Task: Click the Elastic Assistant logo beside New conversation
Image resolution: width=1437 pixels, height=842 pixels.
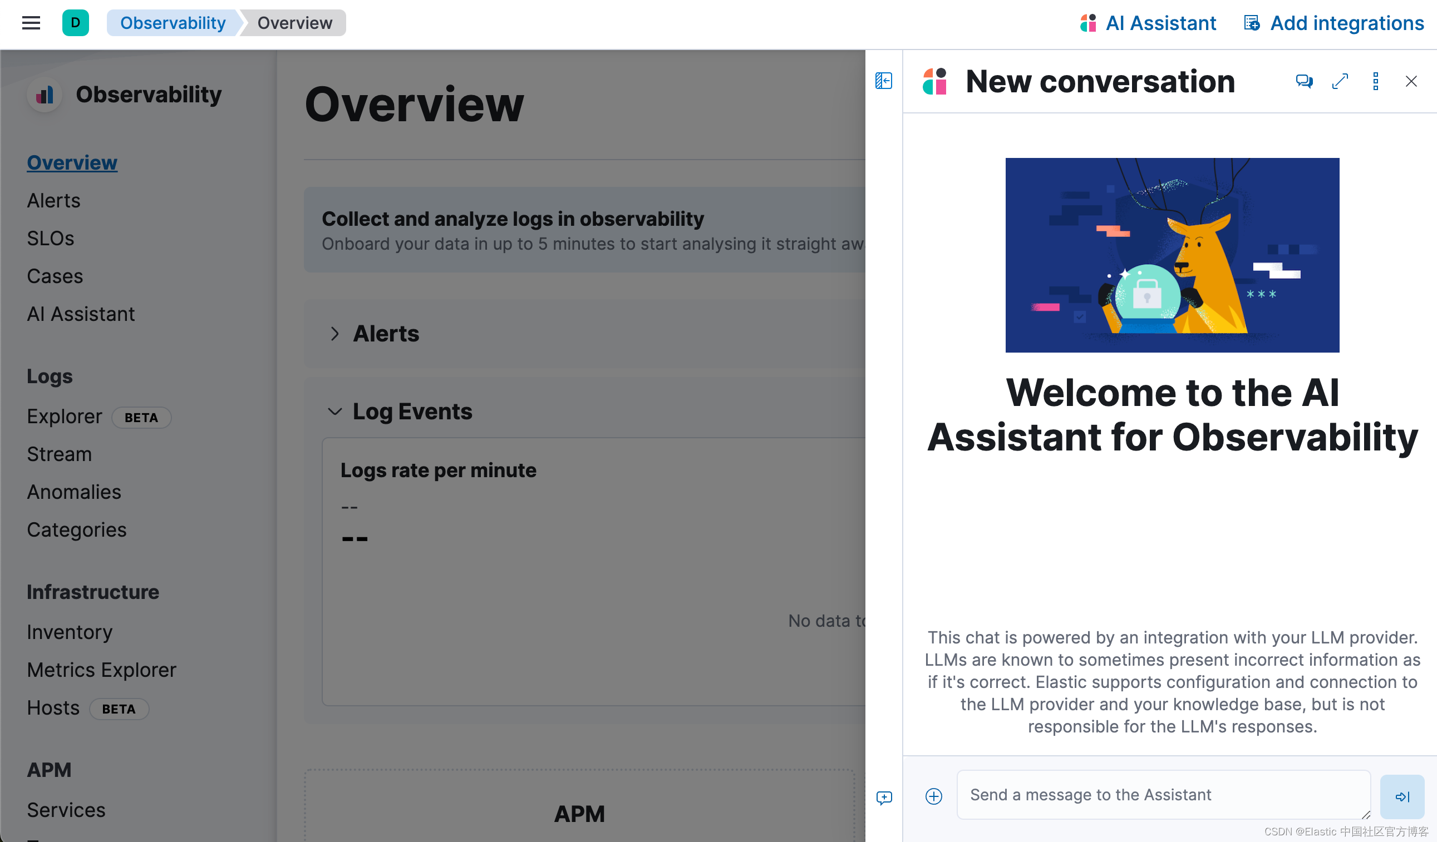Action: 934,81
